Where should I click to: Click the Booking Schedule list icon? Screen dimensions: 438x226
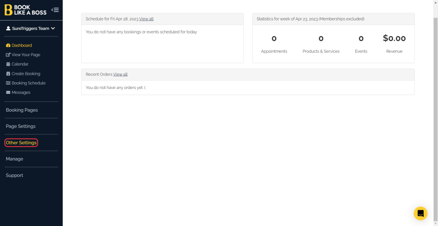click(8, 83)
